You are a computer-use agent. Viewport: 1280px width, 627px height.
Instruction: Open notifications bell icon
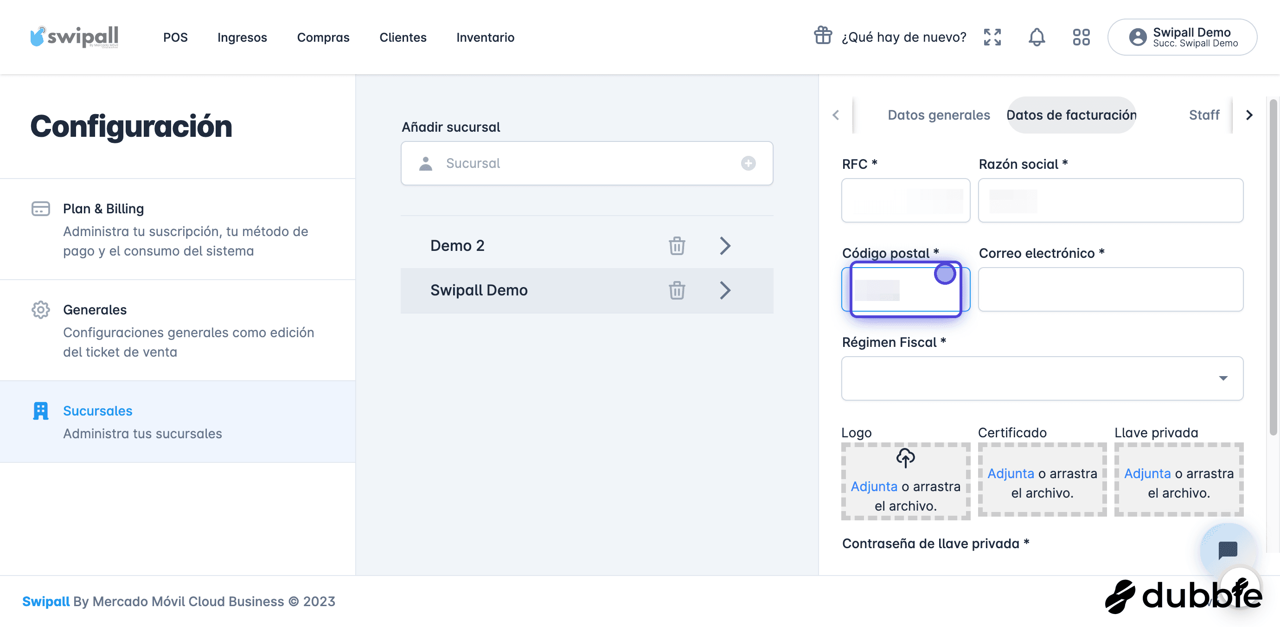[x=1037, y=37]
